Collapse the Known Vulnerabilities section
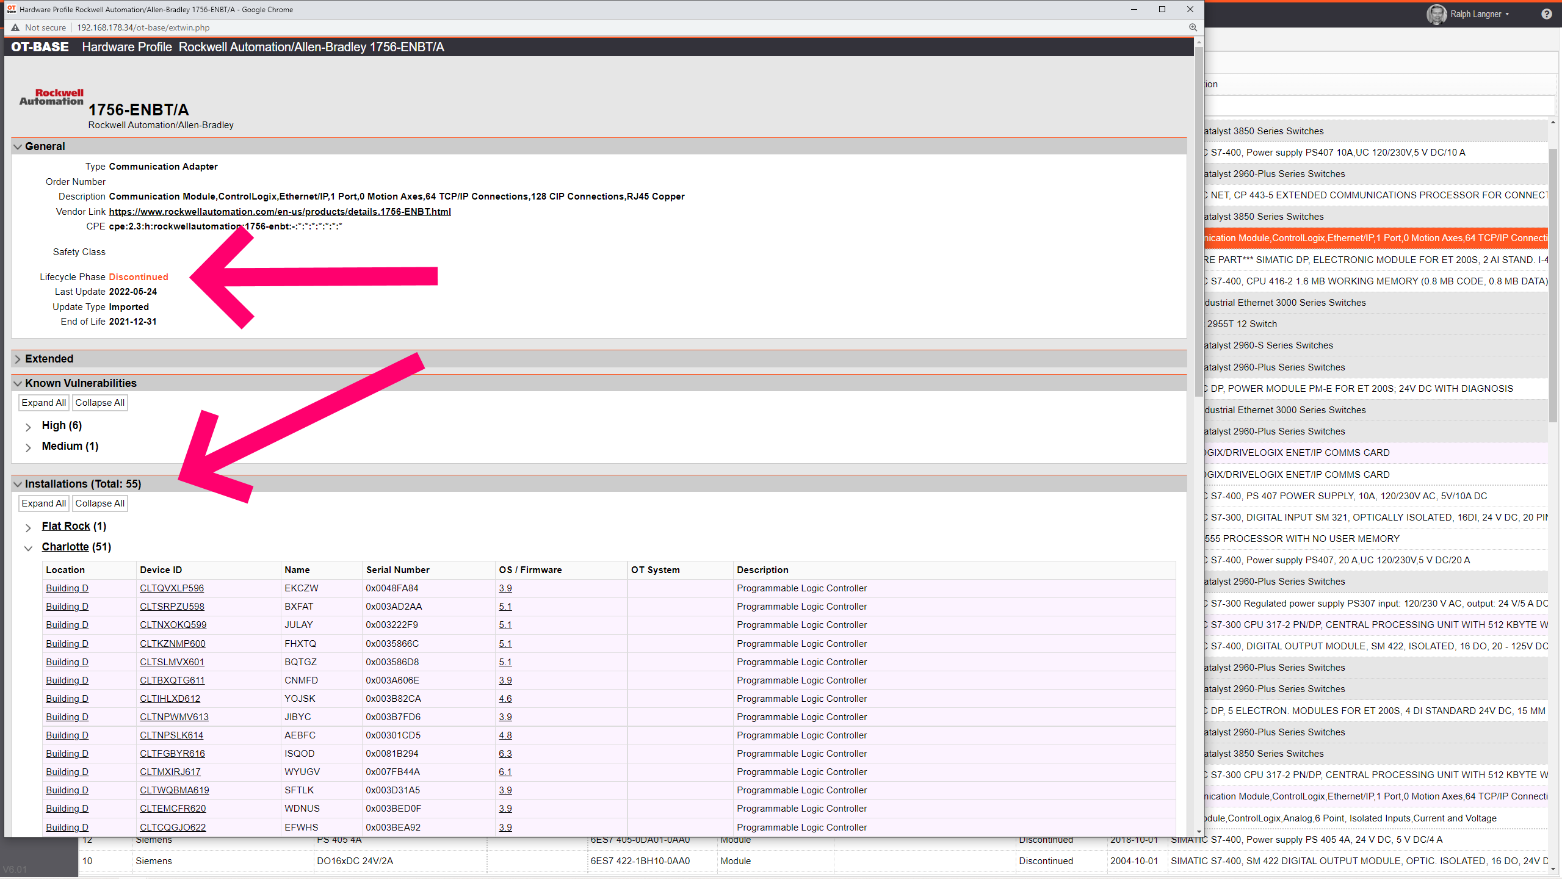Viewport: 1562px width, 880px height. (x=18, y=384)
